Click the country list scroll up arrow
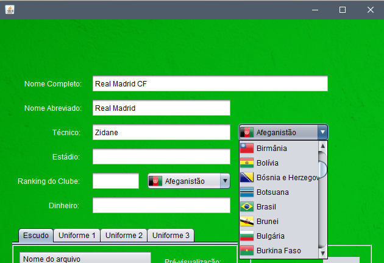 (x=323, y=146)
